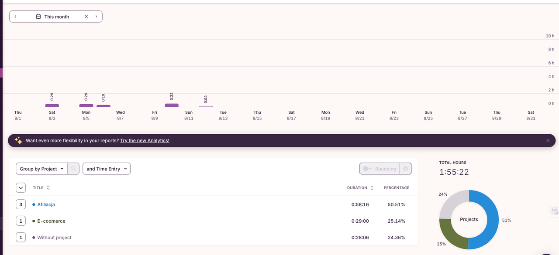Click the Without project row title

pyautogui.click(x=54, y=238)
